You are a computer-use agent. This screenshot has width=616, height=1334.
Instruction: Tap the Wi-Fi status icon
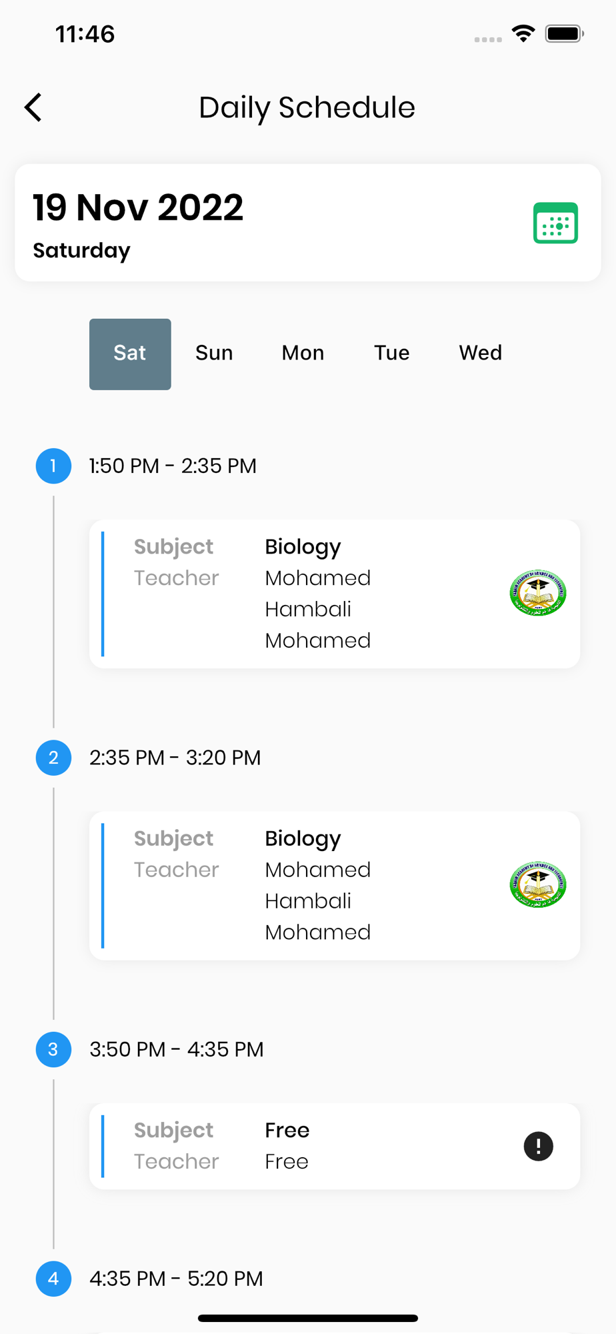coord(523,33)
